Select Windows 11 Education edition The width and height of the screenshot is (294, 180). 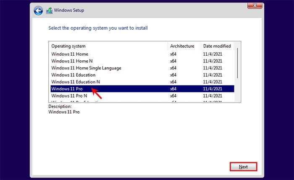[142, 75]
